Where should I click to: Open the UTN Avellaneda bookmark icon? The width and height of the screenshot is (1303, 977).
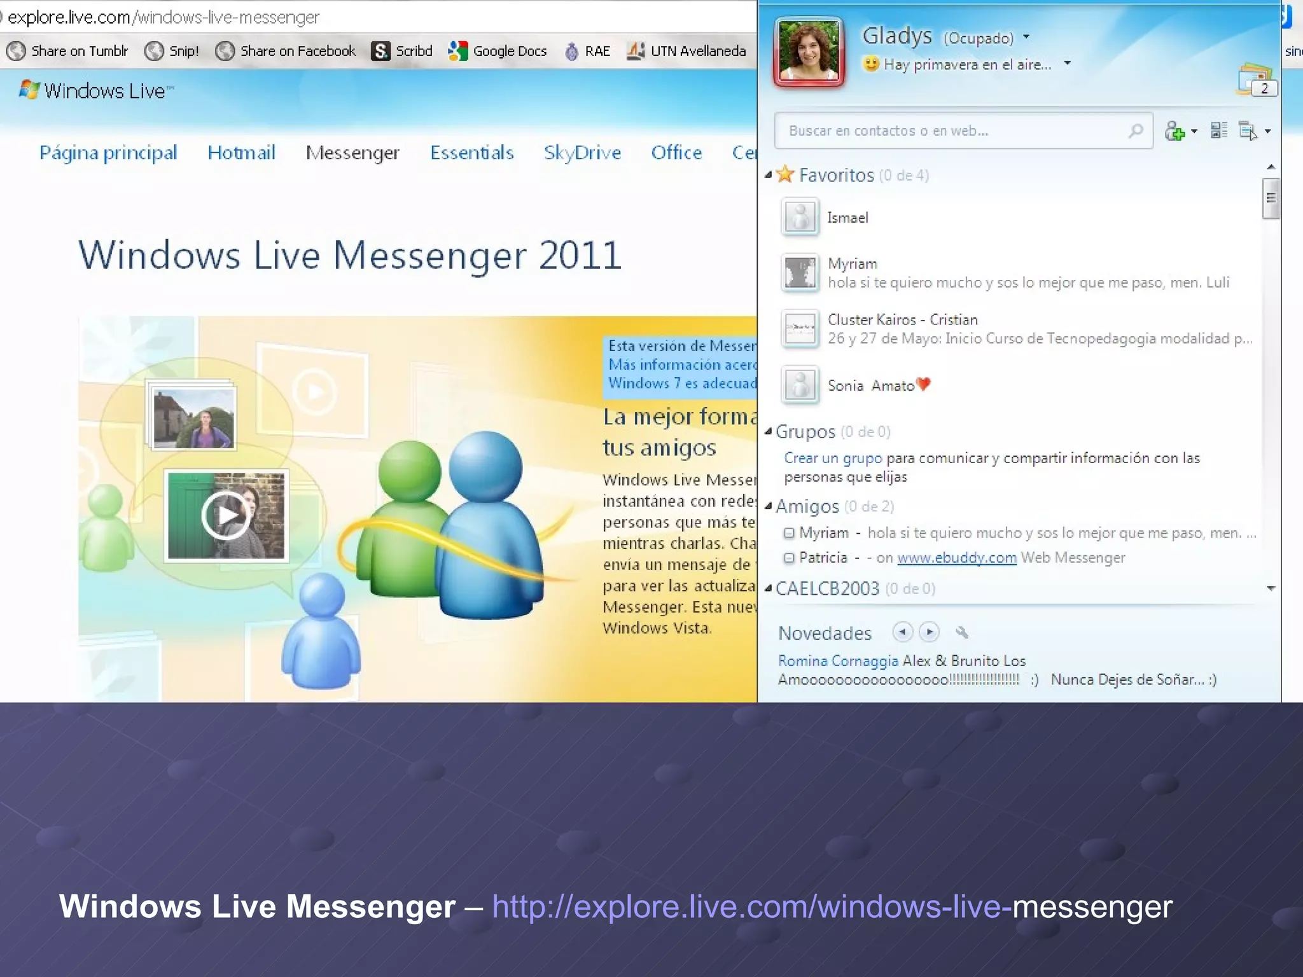coord(636,51)
